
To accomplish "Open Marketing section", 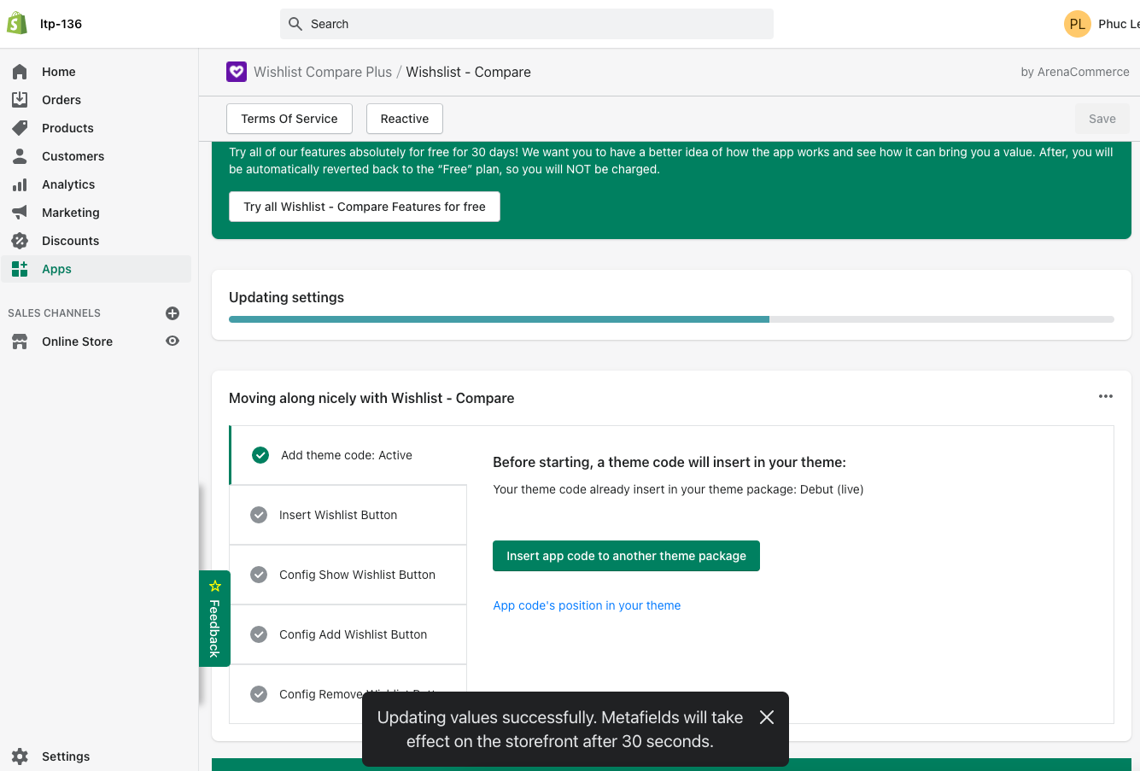I will click(96, 213).
